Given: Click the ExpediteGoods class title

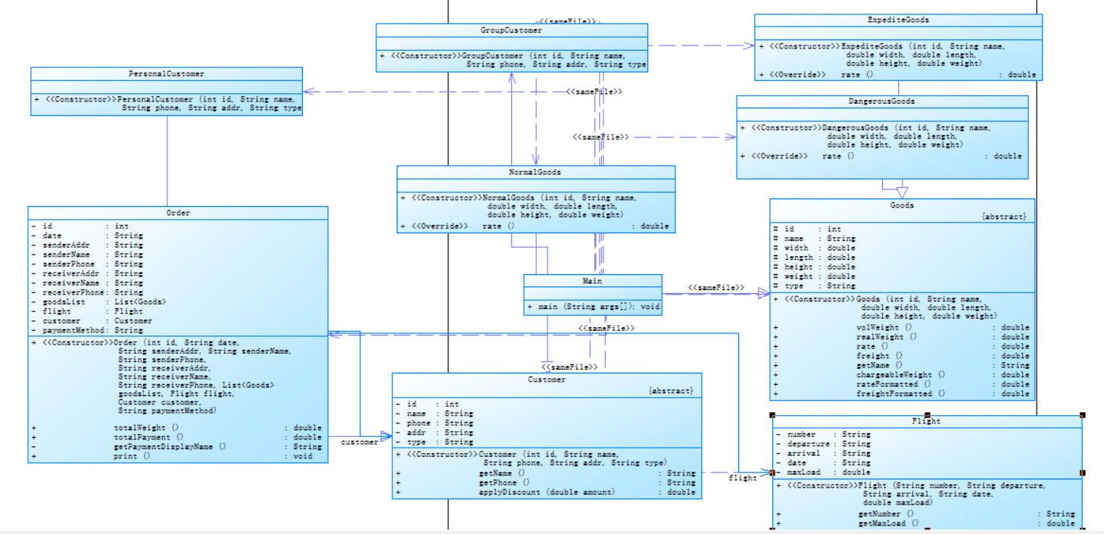Looking at the screenshot, I should click(898, 20).
